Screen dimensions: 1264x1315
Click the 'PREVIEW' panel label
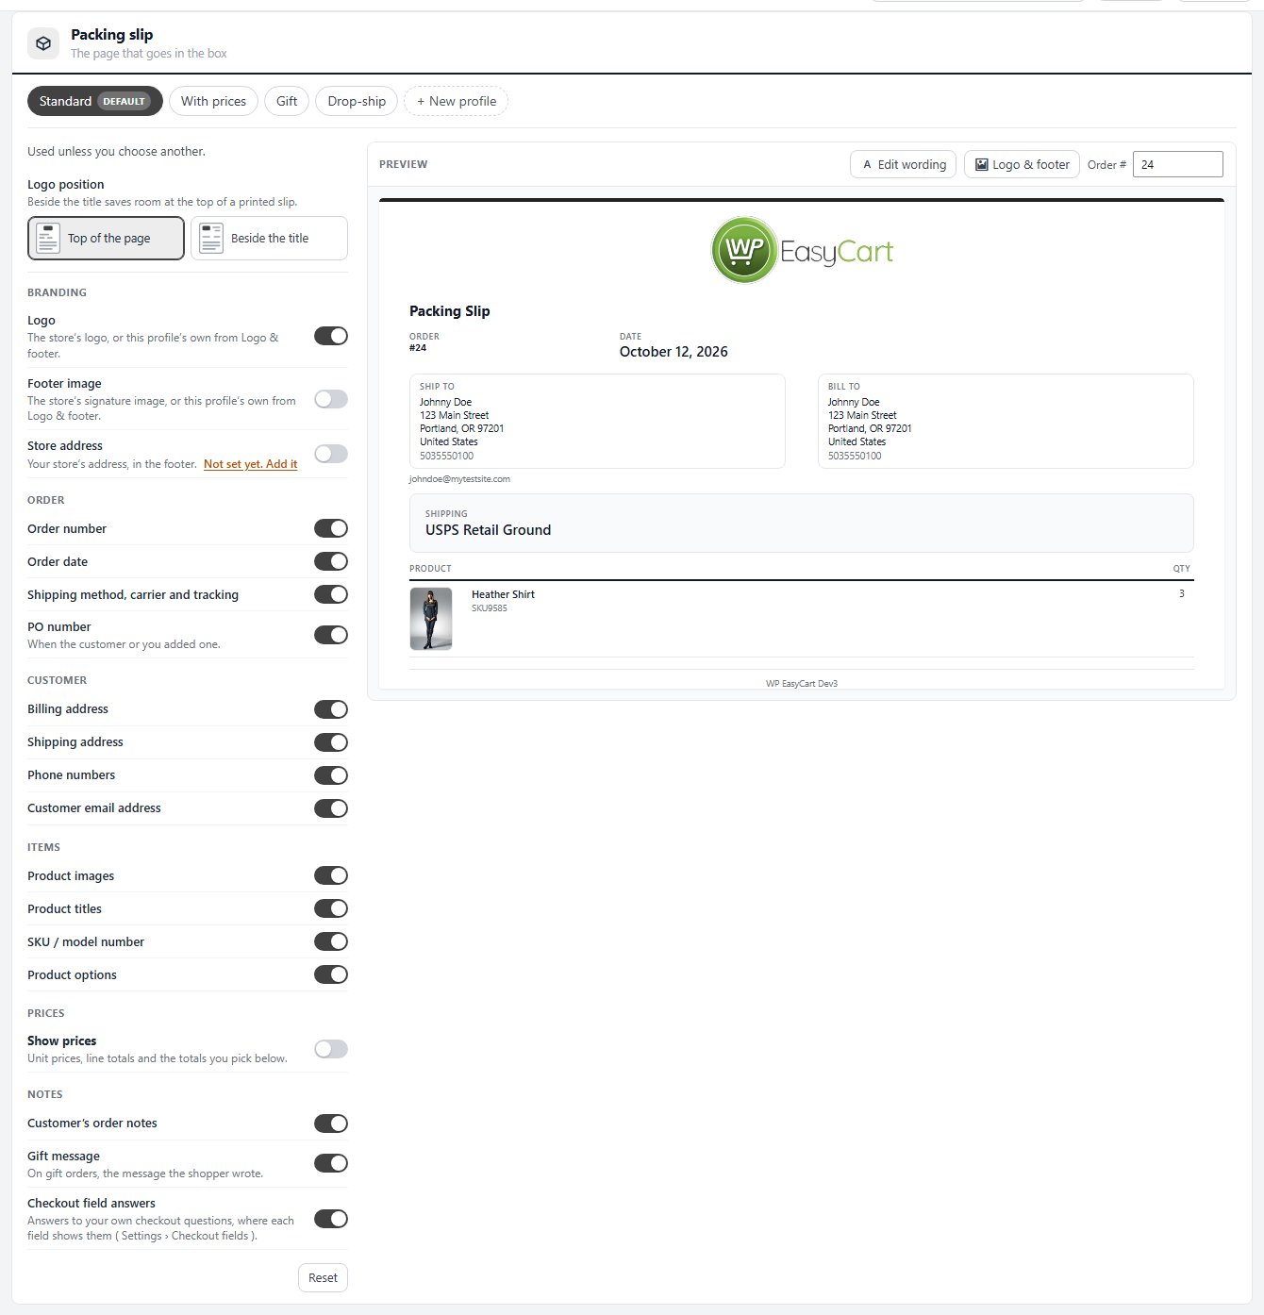pyautogui.click(x=403, y=164)
